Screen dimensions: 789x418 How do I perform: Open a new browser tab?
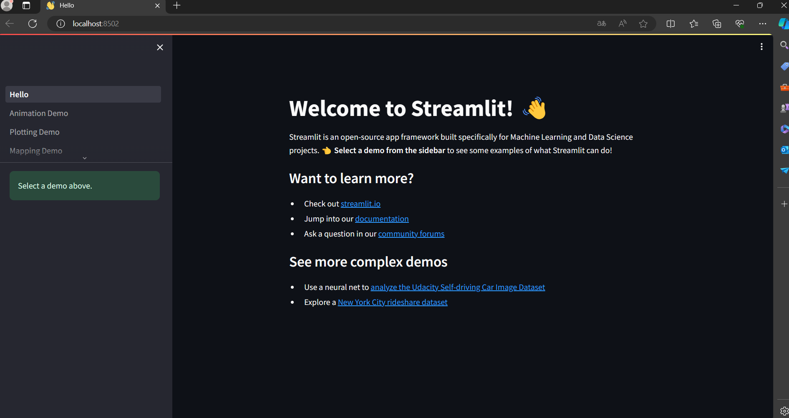pyautogui.click(x=177, y=5)
